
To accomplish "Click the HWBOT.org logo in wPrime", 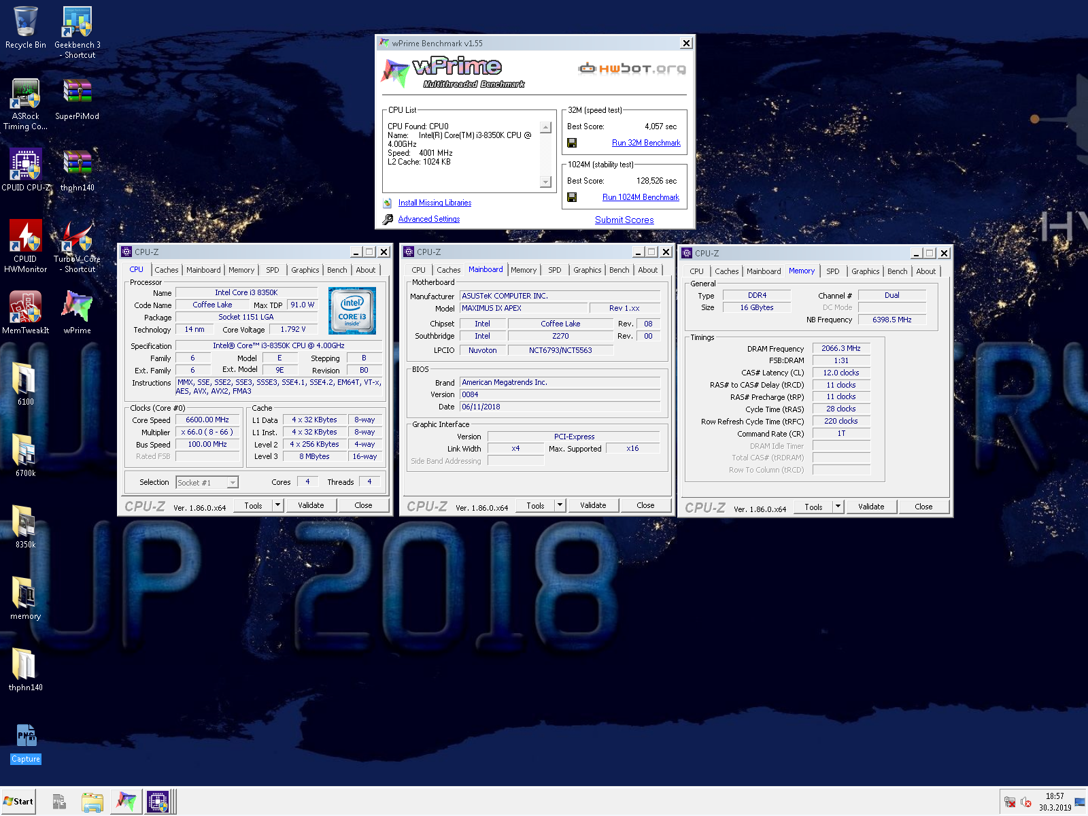I will 632,68.
